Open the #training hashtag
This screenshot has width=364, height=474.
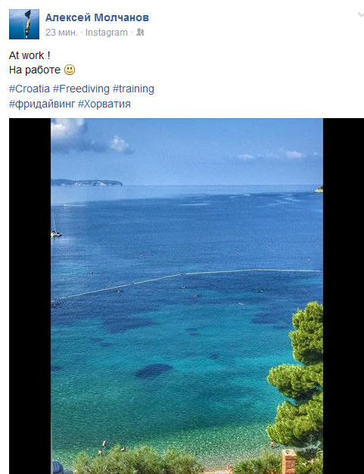pyautogui.click(x=133, y=89)
